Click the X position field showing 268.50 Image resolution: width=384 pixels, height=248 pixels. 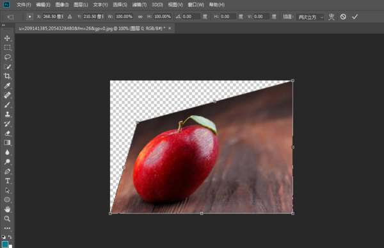[53, 17]
